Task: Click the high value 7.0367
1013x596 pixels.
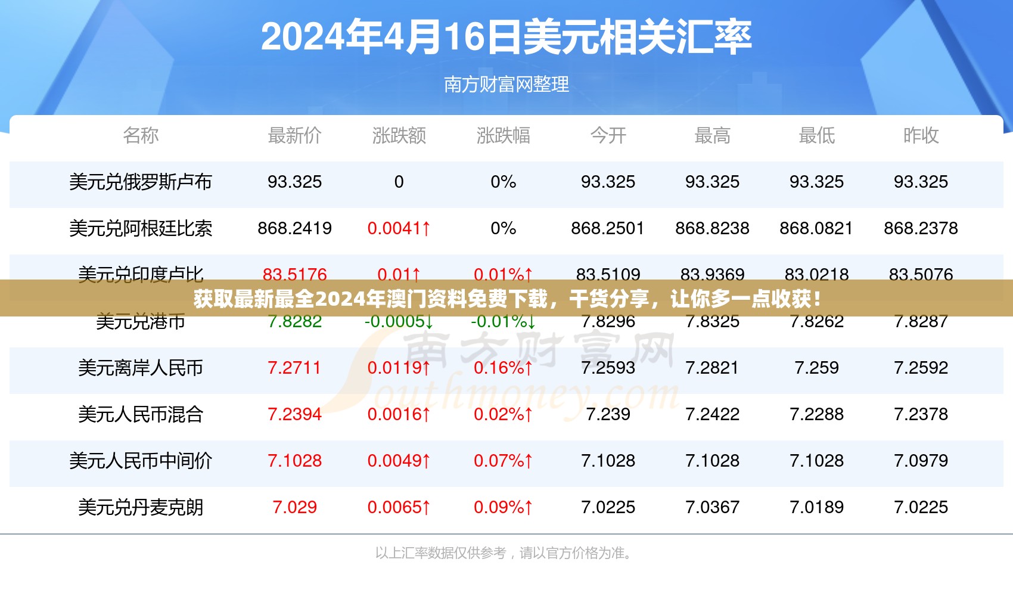Action: [712, 507]
